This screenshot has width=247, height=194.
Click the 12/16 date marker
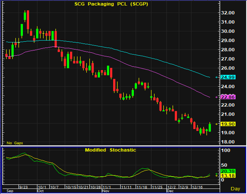pos(198,187)
